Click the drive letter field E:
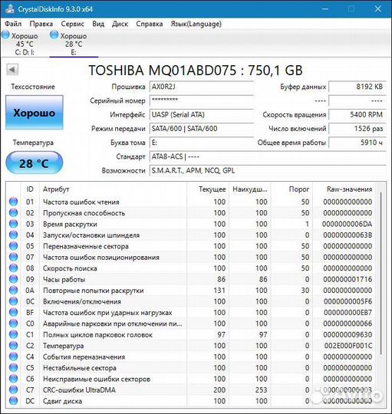This screenshot has height=414, width=392. click(202, 143)
